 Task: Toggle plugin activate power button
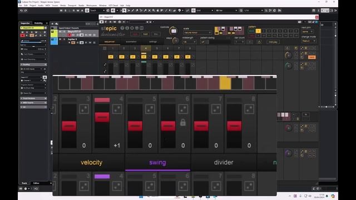[101, 22]
